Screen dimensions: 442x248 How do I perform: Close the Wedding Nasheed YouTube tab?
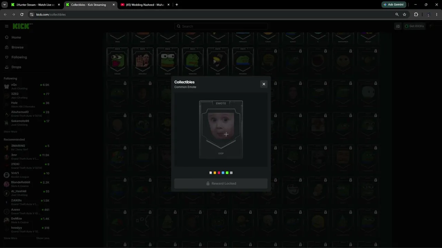click(x=168, y=5)
